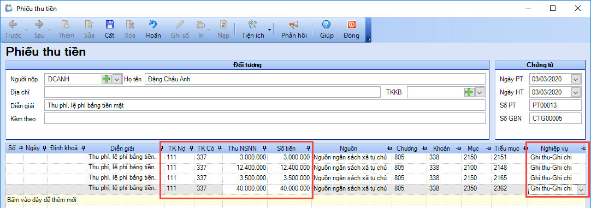This screenshot has width=591, height=208.
Task: Open the Ngày PT date picker dropdown
Action: pos(576,79)
